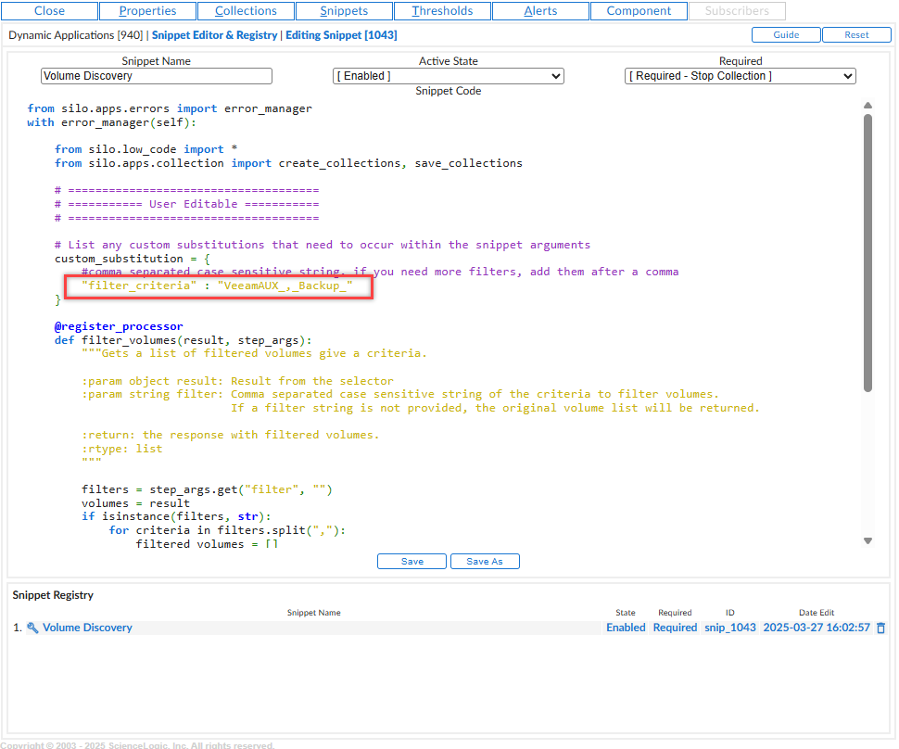Click the Snippet Name input field
The image size is (899, 749).
157,76
